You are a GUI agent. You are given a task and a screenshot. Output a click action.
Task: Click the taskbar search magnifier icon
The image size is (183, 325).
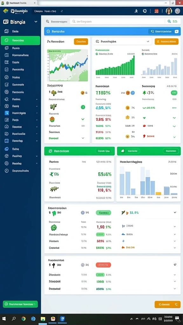point(14,319)
